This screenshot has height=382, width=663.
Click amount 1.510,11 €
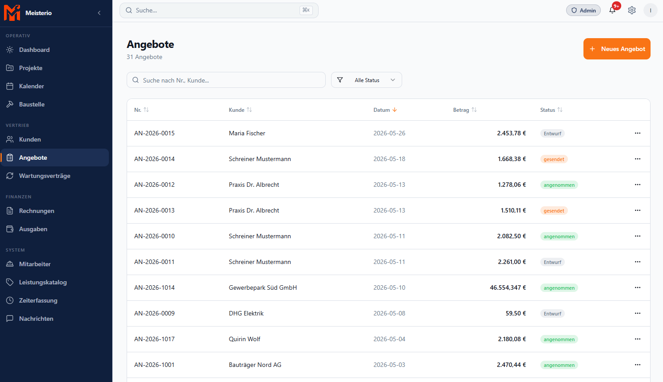pyautogui.click(x=513, y=210)
